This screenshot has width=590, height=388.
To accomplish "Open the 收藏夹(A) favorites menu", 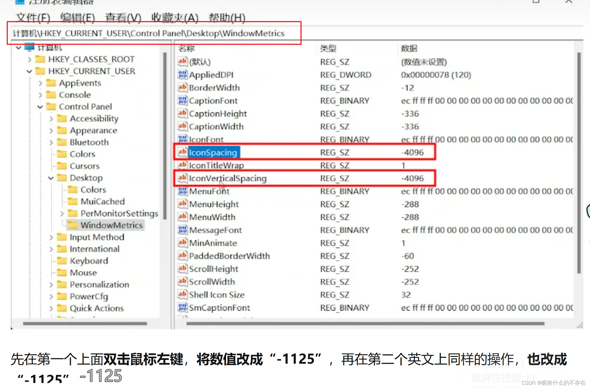I will (175, 17).
